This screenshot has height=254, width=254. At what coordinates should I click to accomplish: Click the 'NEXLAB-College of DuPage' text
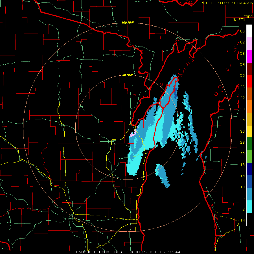pyautogui.click(x=225, y=3)
